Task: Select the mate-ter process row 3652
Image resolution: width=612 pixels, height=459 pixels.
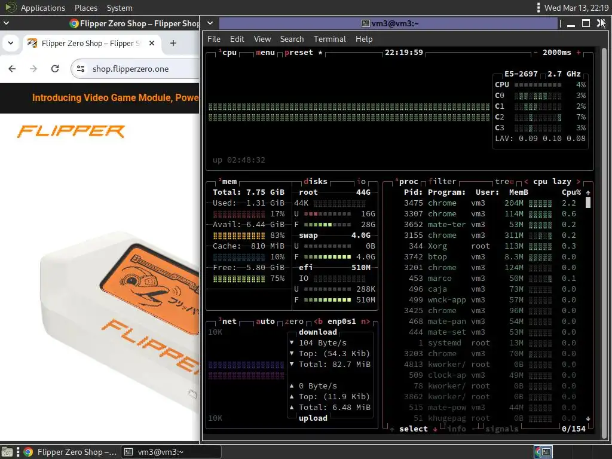Action: pyautogui.click(x=490, y=225)
